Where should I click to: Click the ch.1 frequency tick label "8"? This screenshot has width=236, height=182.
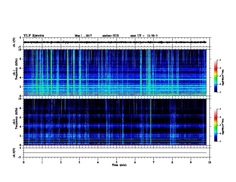[x=21, y=59]
